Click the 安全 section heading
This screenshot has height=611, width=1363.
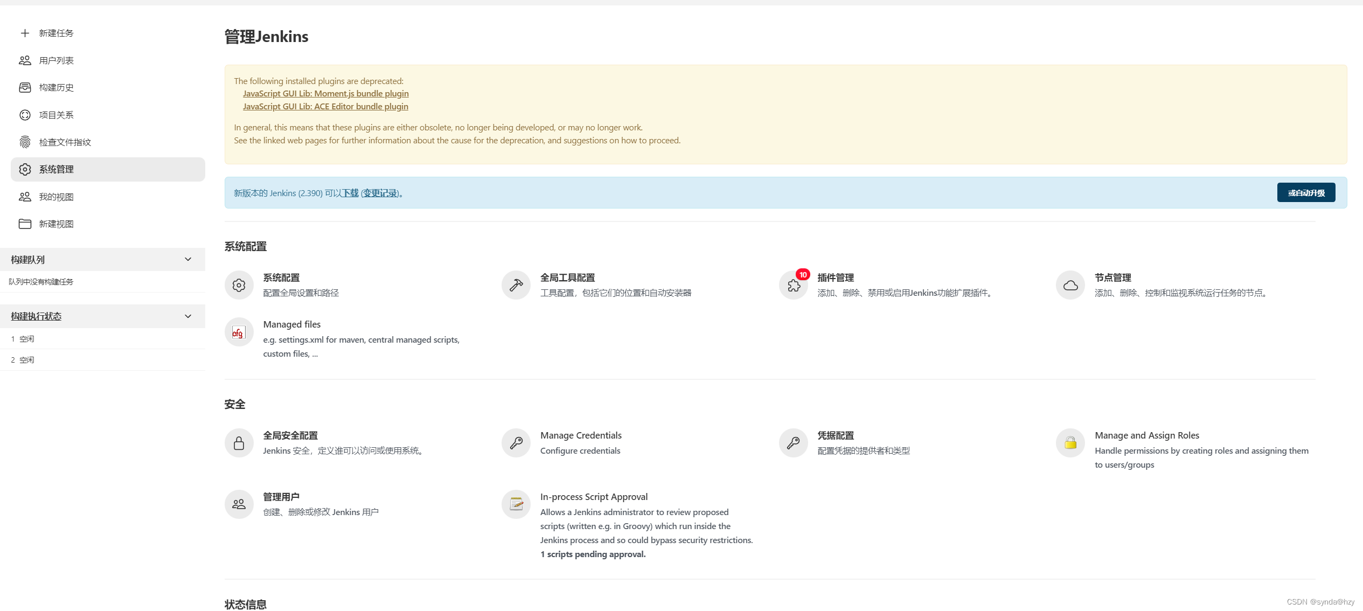[235, 404]
